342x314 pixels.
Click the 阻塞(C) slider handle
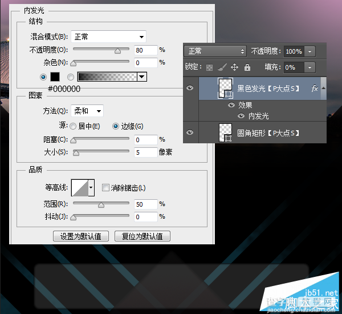[x=74, y=140]
